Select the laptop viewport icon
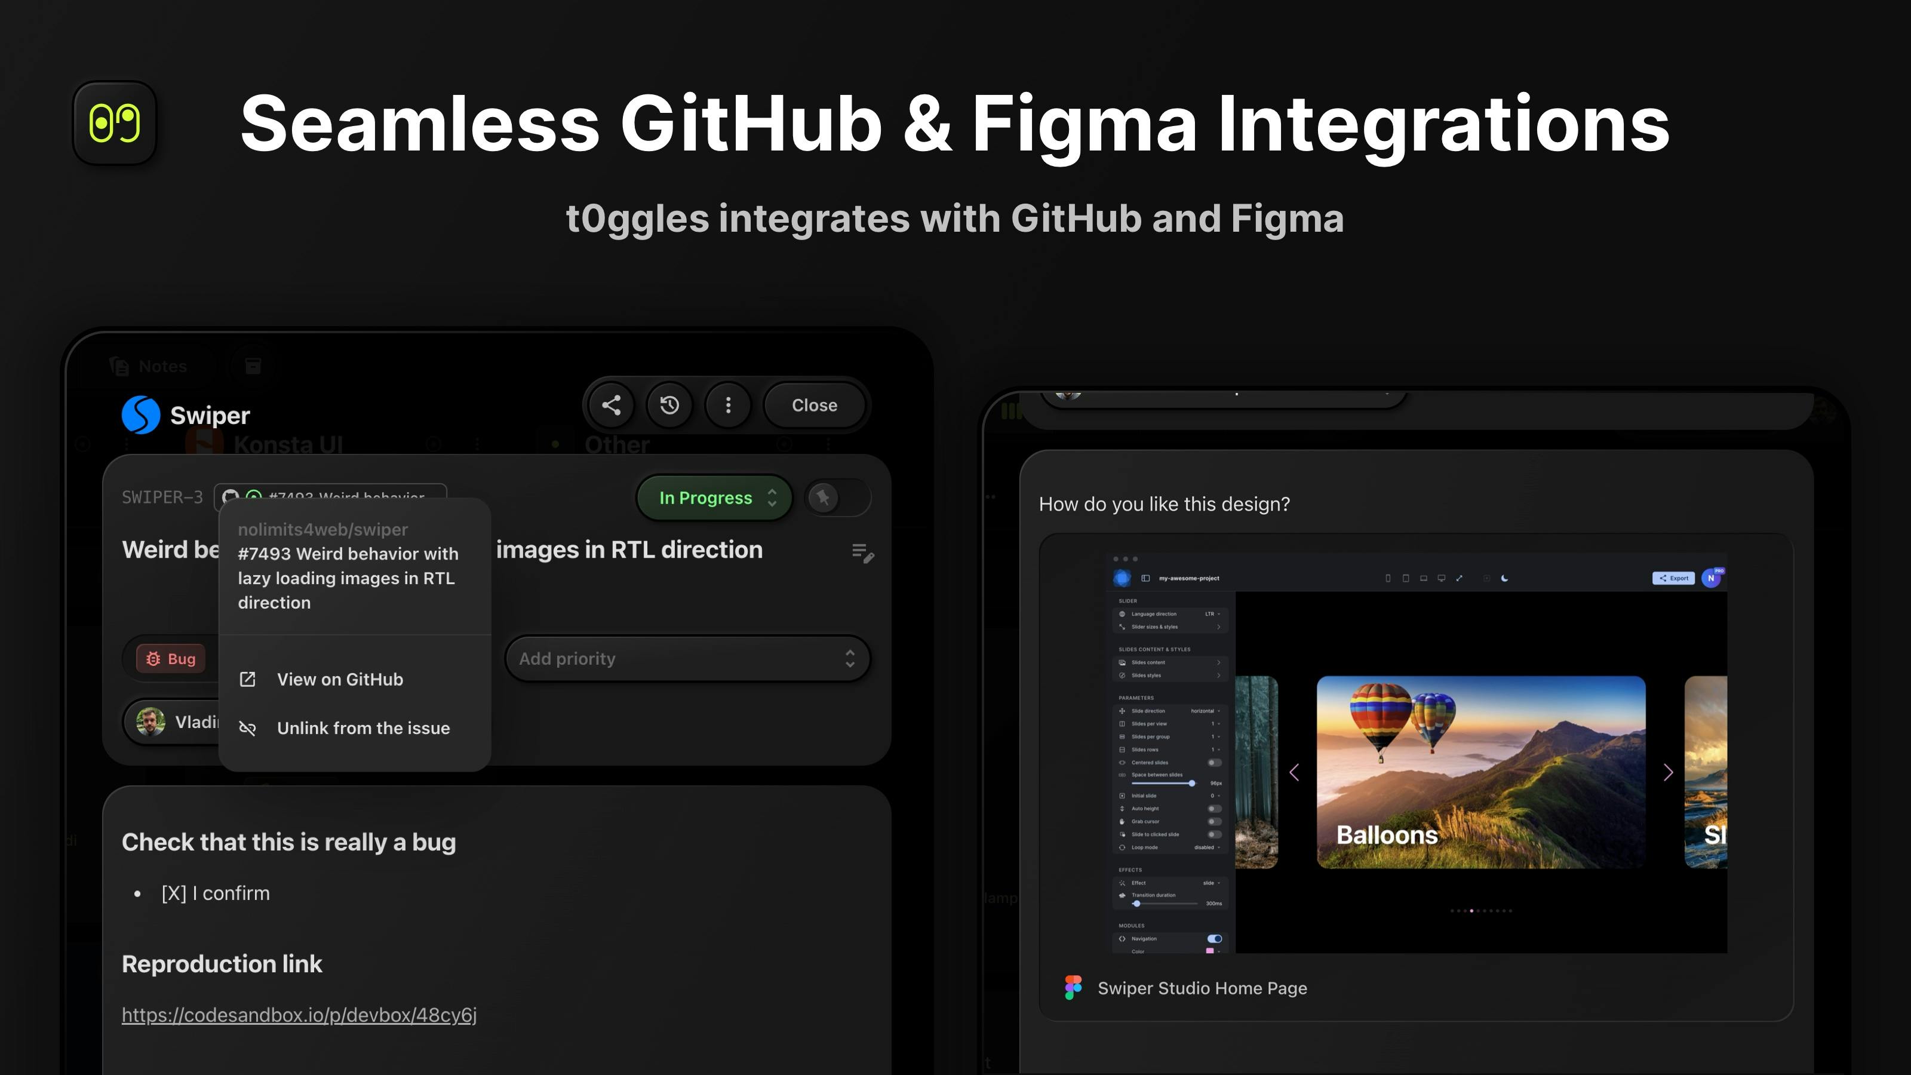 tap(1424, 578)
